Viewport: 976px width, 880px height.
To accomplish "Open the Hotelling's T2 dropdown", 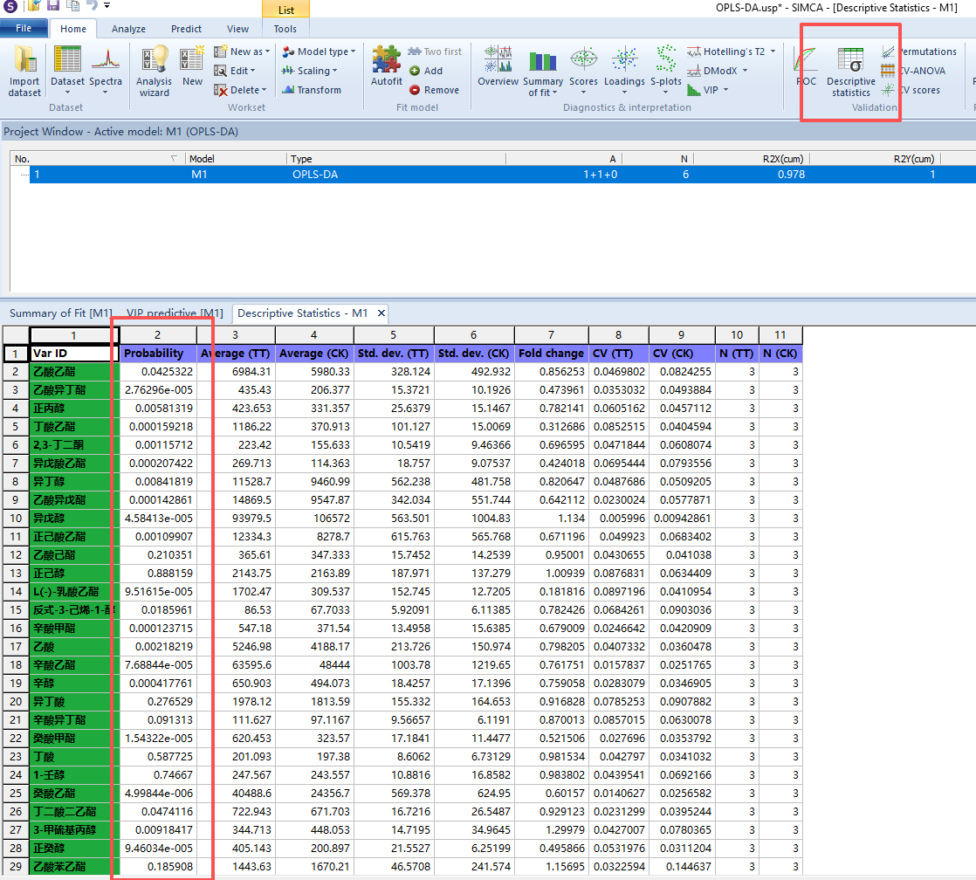I will point(730,52).
